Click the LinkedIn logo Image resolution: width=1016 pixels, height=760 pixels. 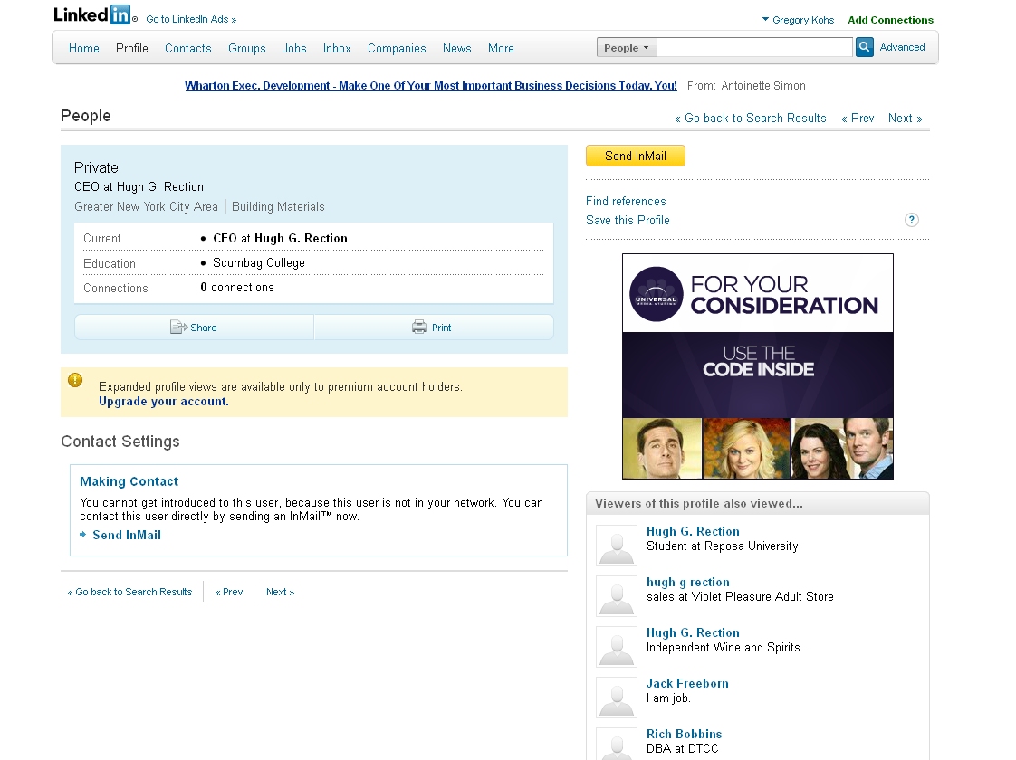(93, 15)
